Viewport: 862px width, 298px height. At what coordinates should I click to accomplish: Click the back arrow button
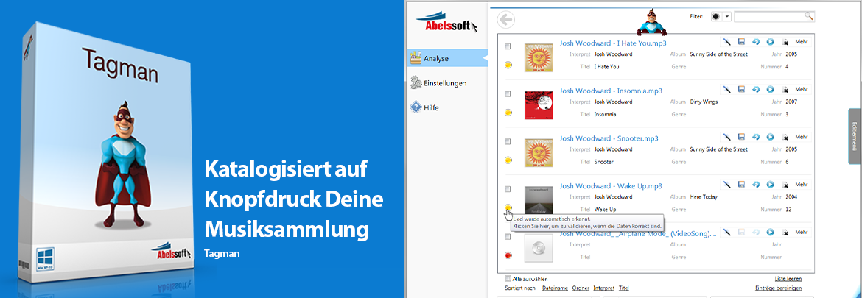click(x=507, y=20)
